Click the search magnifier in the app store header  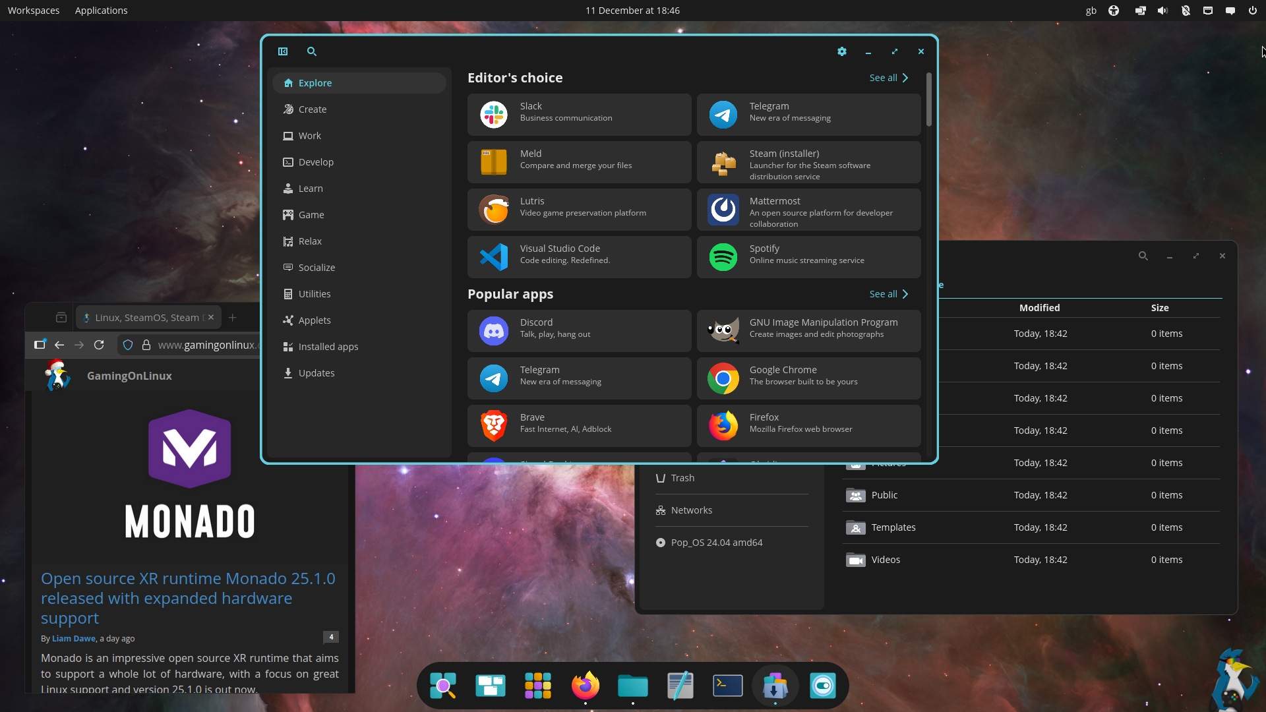coord(312,51)
